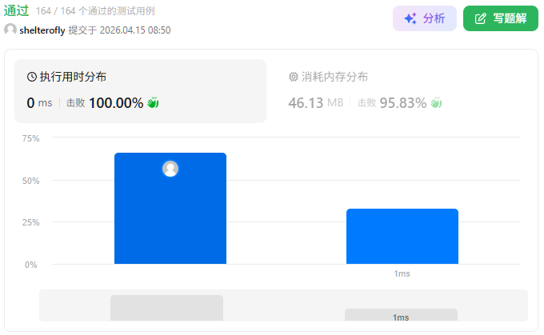Click the gray 1ms bar in the mini range chart

coord(401,315)
